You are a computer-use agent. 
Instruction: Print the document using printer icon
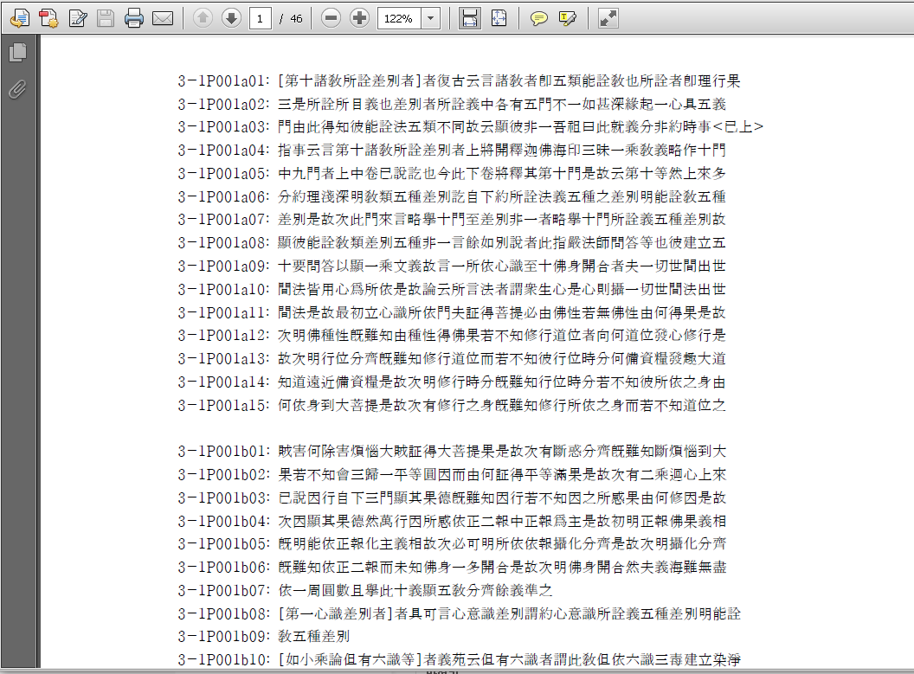coord(133,17)
